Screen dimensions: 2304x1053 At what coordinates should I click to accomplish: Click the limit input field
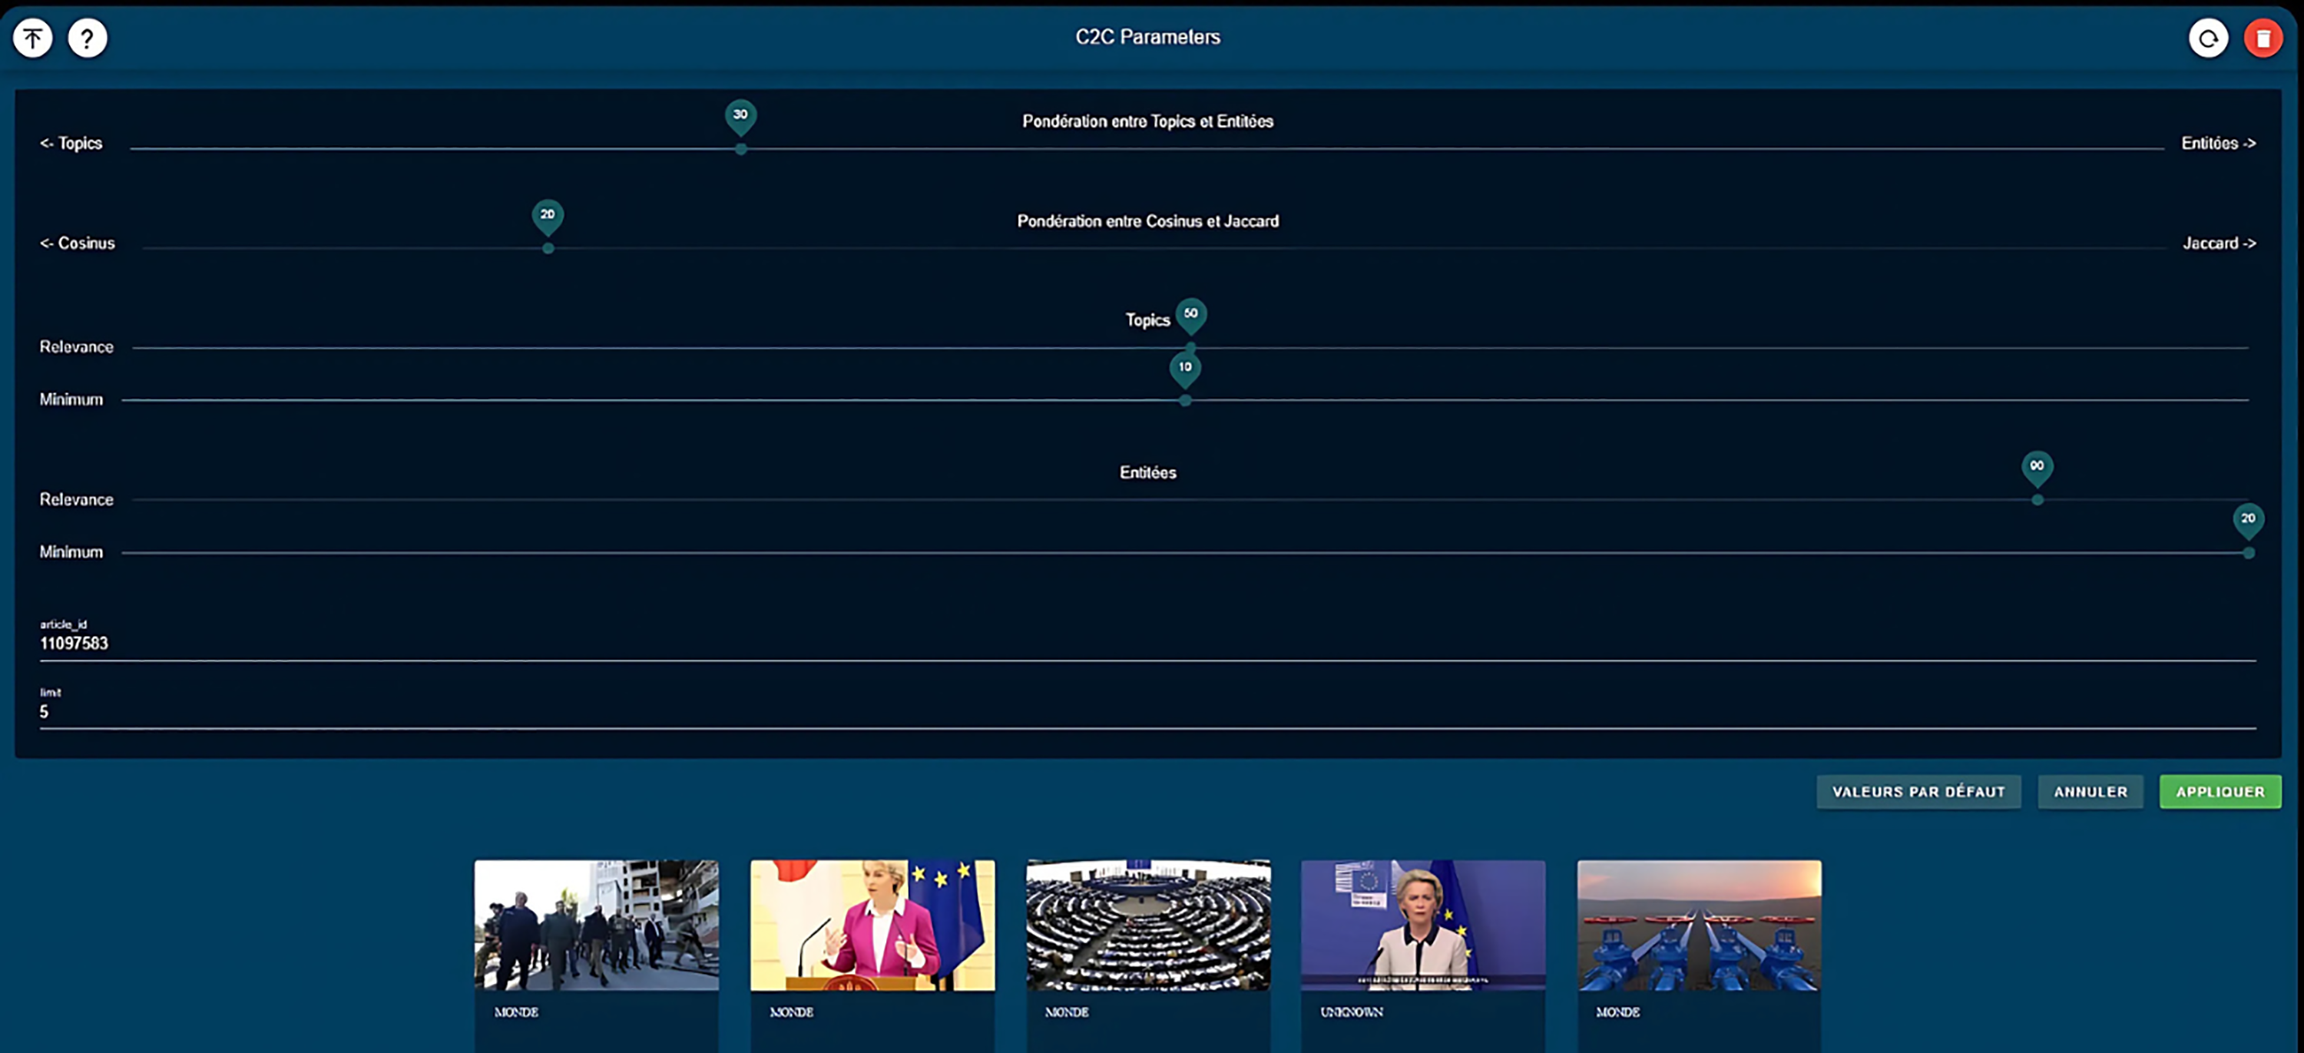1147,710
